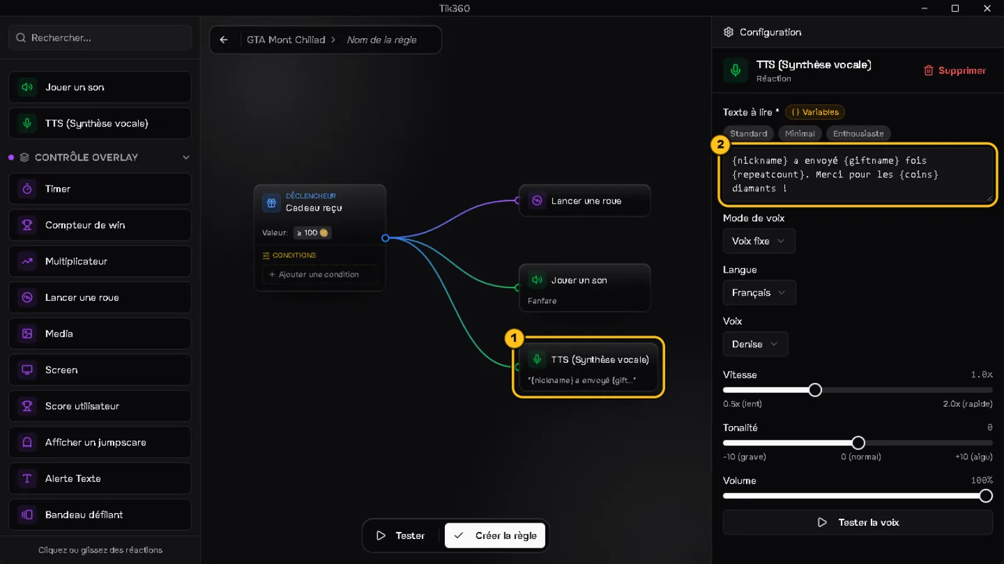The width and height of the screenshot is (1004, 564).
Task: Click the Alerte Texte T icon
Action: point(27,479)
